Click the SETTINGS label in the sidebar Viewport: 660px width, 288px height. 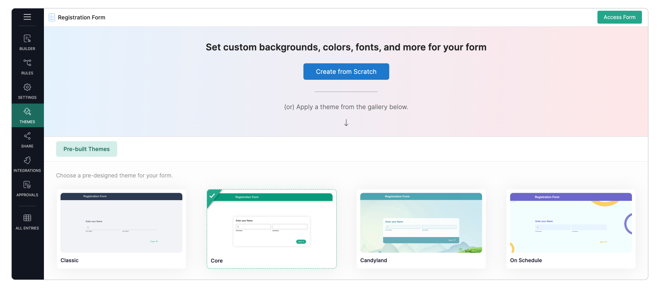tap(27, 97)
